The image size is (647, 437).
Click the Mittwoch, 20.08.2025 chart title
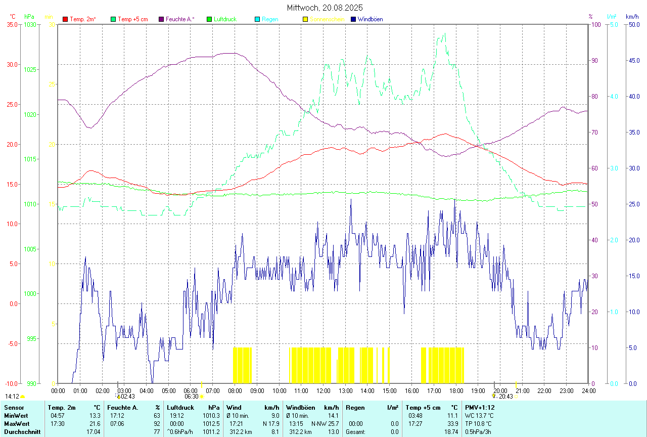[325, 8]
